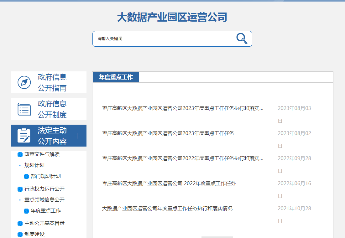Click the blue square icon beside 行政权力运行公开
The height and width of the screenshot is (238, 345).
pyautogui.click(x=20, y=189)
